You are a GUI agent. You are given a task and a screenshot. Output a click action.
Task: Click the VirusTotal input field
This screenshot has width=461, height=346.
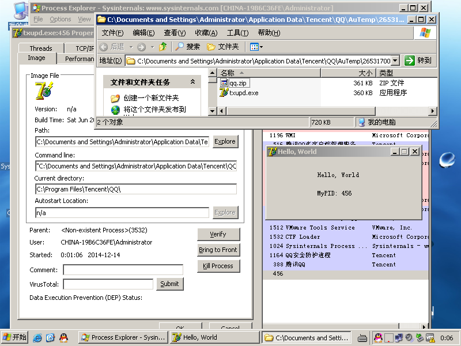click(108, 284)
